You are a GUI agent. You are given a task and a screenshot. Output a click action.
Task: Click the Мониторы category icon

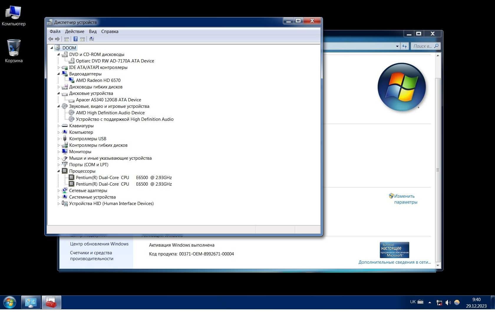click(x=65, y=151)
